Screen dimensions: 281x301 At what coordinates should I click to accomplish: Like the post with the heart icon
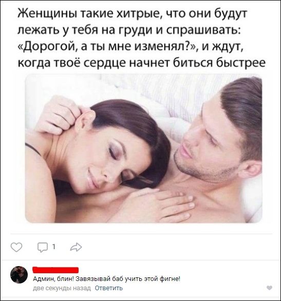pyautogui.click(x=16, y=247)
